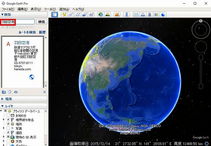Add a placemark with the pushpin tool
The image size is (211, 146).
click(x=64, y=14)
